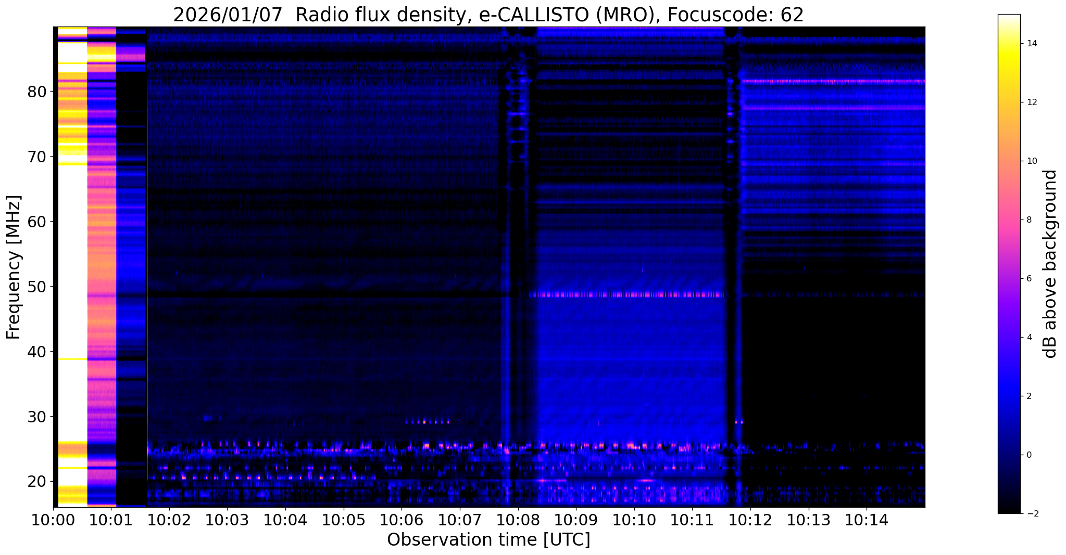The width and height of the screenshot is (1066, 555).
Task: Click the 10:07 time tick label
Action: click(x=459, y=520)
